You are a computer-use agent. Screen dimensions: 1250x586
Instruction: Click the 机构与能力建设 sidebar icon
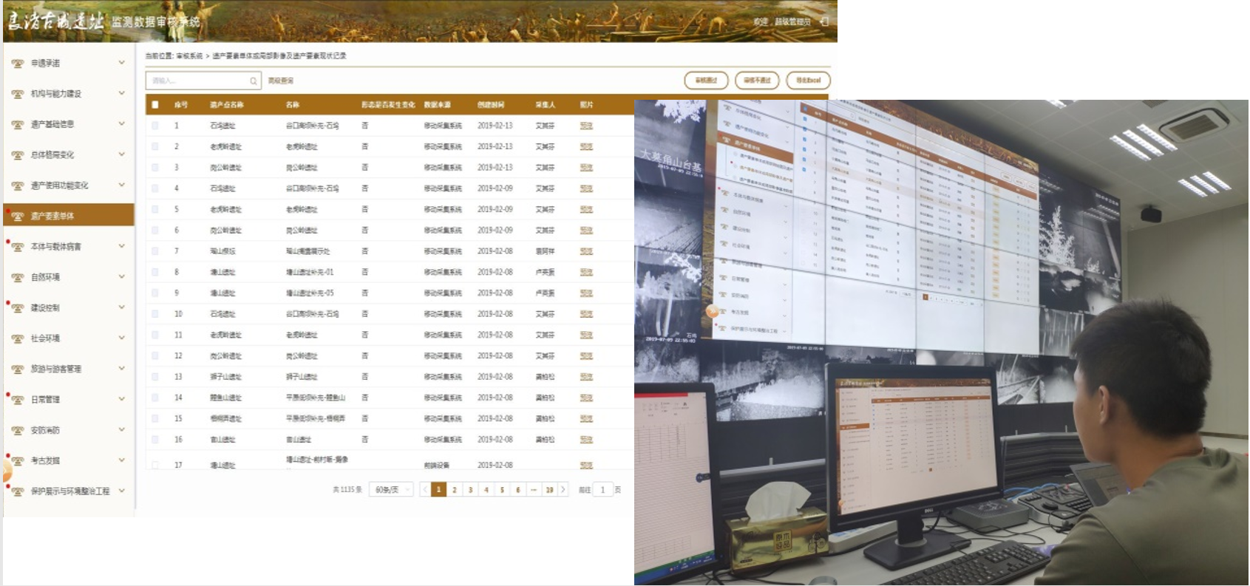click(x=18, y=94)
